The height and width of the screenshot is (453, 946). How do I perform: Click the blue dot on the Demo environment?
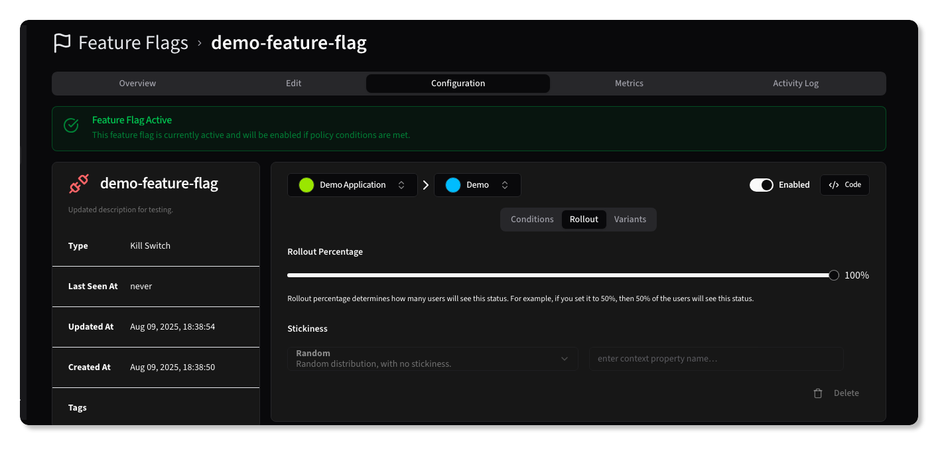[x=453, y=184]
